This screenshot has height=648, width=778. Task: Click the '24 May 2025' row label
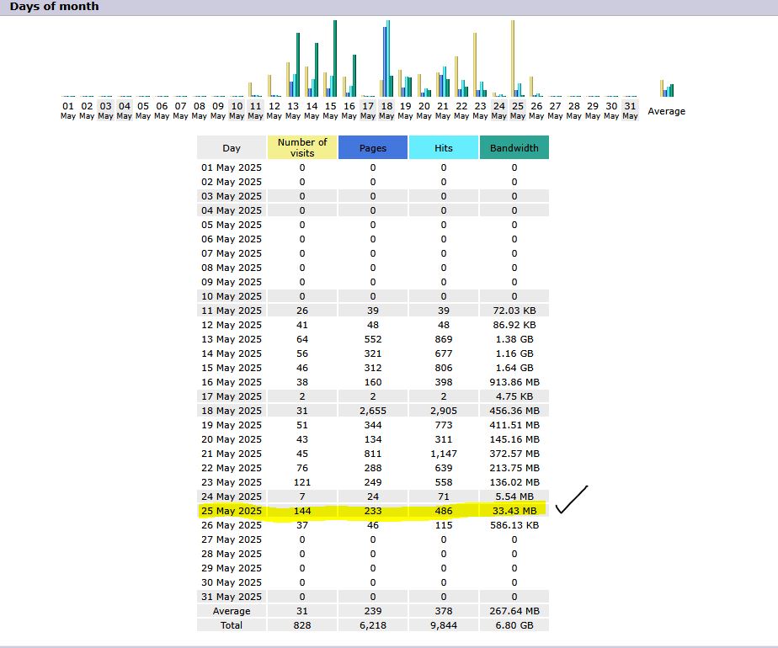pyautogui.click(x=232, y=497)
